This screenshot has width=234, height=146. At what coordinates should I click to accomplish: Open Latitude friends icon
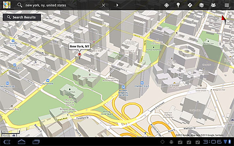[213, 5]
